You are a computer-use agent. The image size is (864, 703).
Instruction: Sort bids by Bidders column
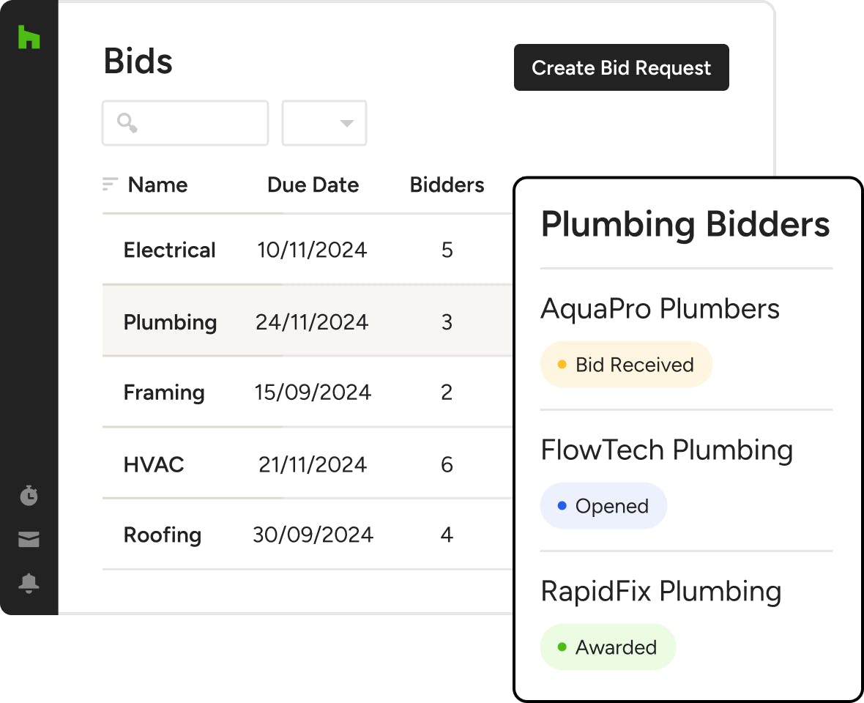pos(447,185)
